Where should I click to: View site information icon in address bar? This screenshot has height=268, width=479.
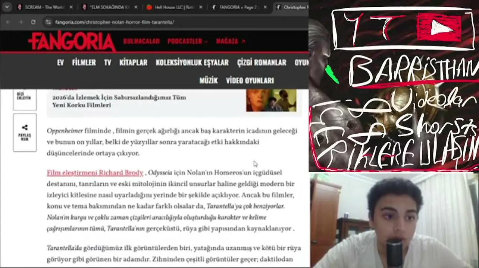48,22
